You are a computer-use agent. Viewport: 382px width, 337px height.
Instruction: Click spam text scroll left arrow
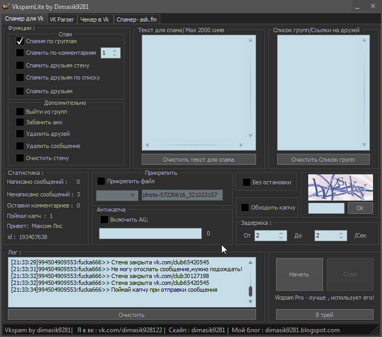point(147,145)
